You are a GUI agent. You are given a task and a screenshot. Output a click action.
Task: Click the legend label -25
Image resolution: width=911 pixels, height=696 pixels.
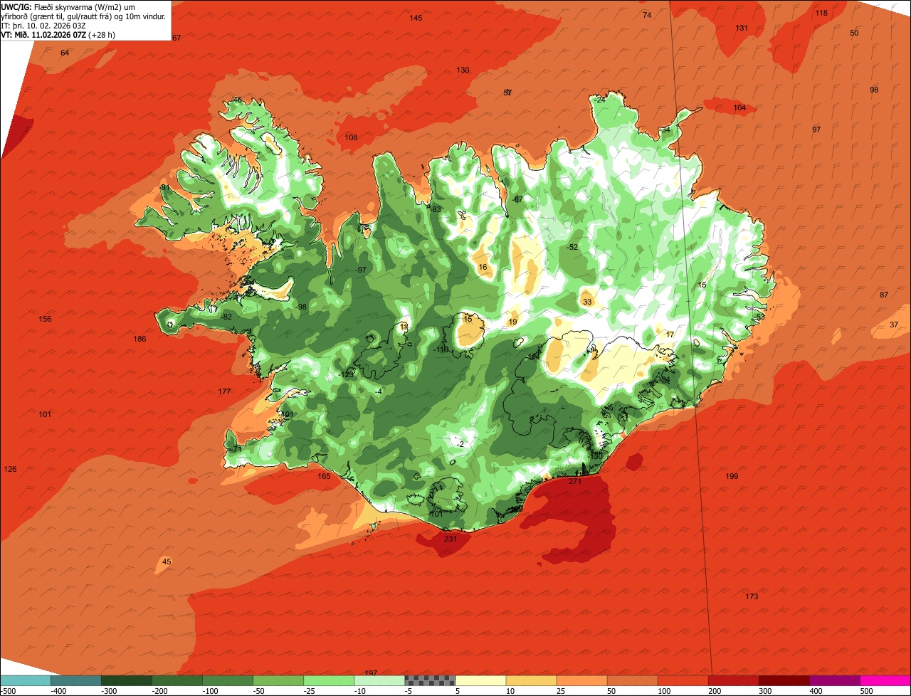click(x=308, y=691)
